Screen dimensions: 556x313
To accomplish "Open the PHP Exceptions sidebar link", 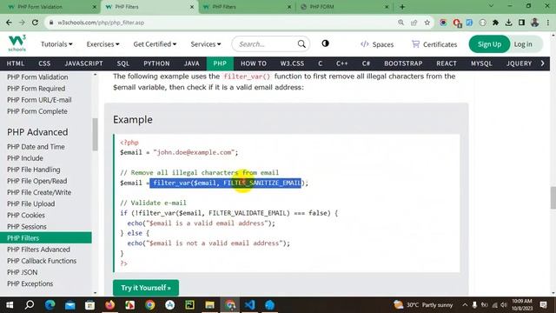I will [x=30, y=283].
